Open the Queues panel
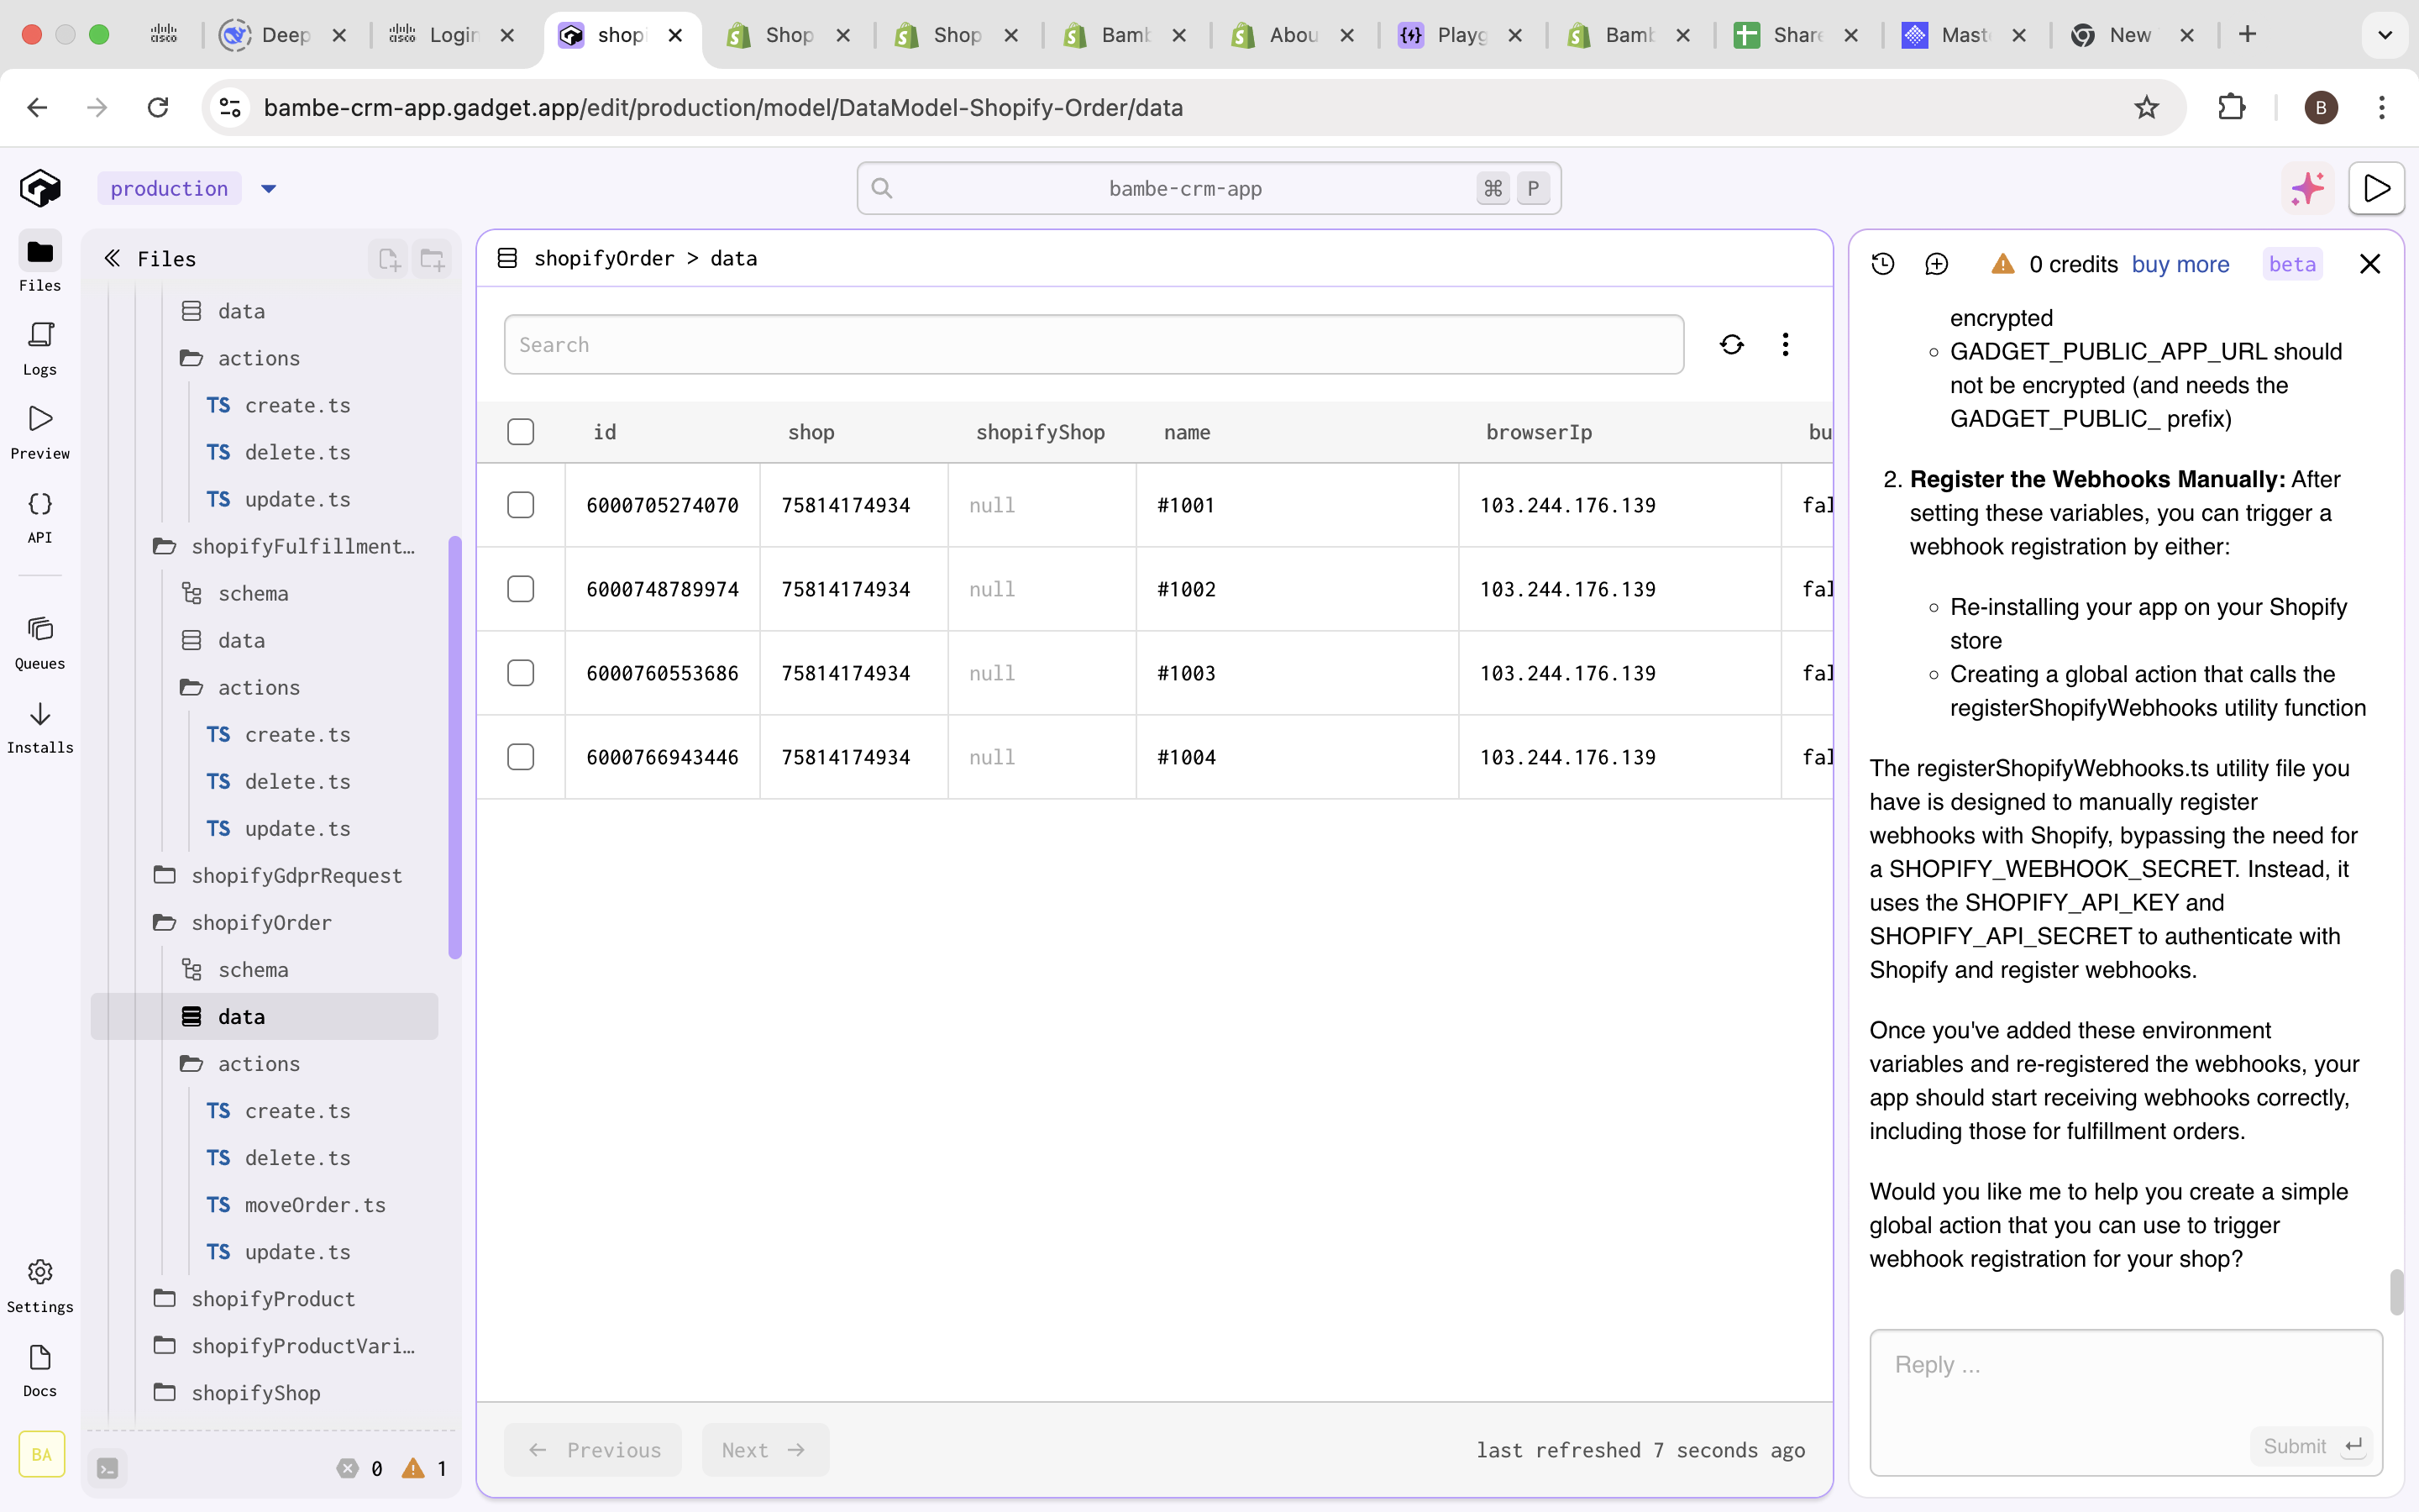 40,641
